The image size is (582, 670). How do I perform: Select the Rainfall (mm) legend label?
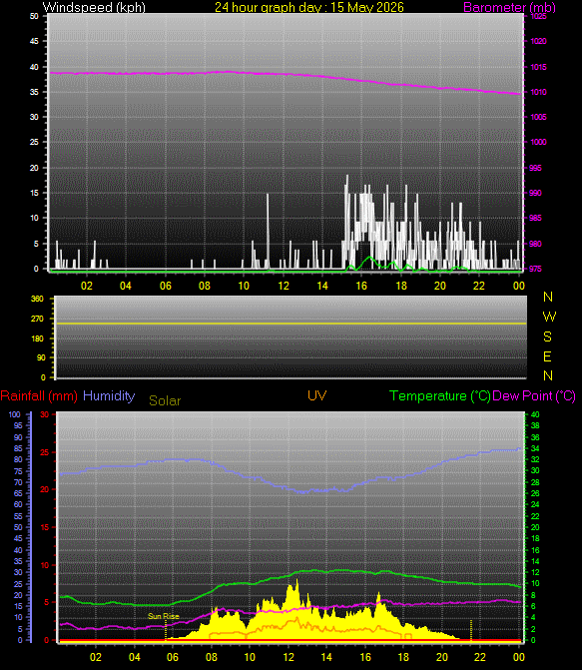39,396
